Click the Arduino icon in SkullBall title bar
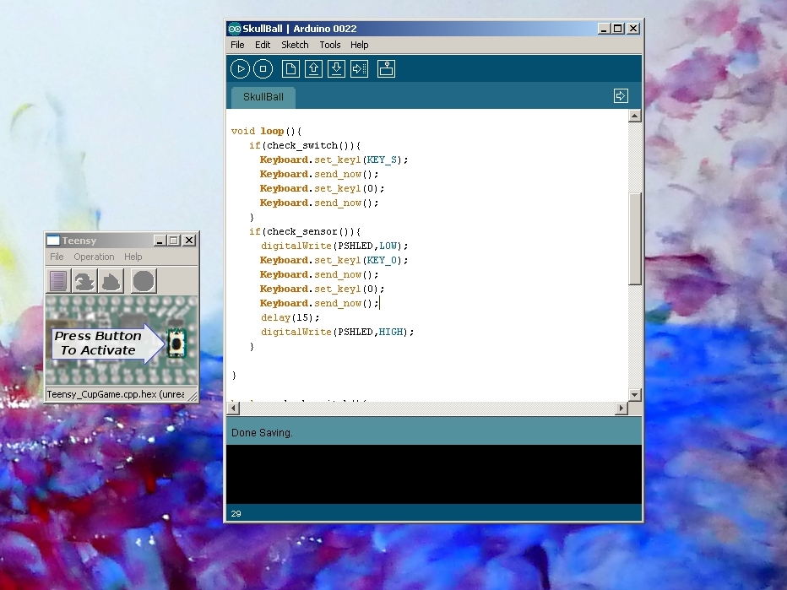 [235, 29]
